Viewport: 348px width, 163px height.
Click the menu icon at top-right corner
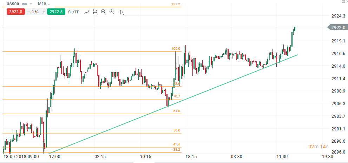343,1
